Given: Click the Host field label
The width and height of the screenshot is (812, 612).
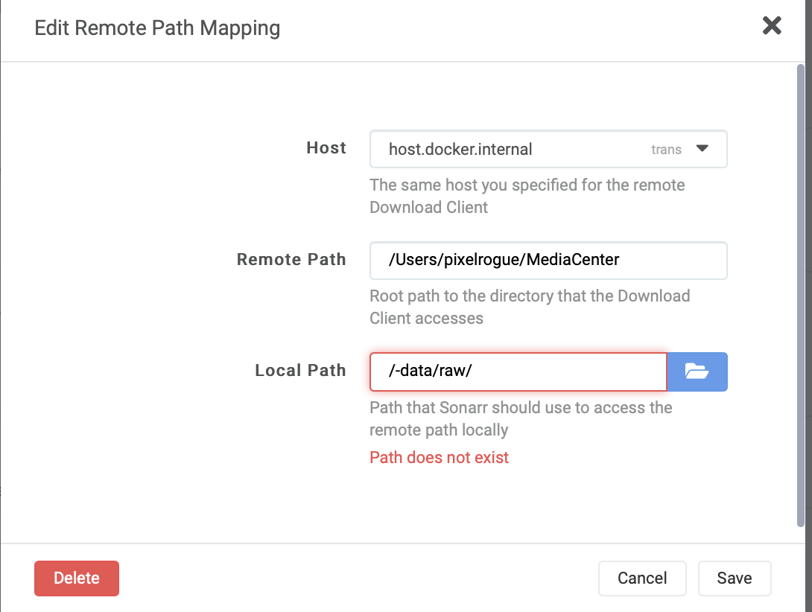Looking at the screenshot, I should [326, 148].
